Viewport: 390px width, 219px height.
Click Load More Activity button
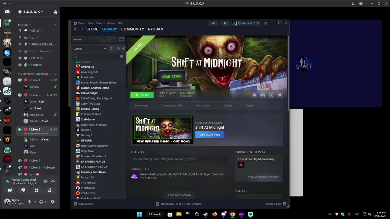tap(180, 195)
